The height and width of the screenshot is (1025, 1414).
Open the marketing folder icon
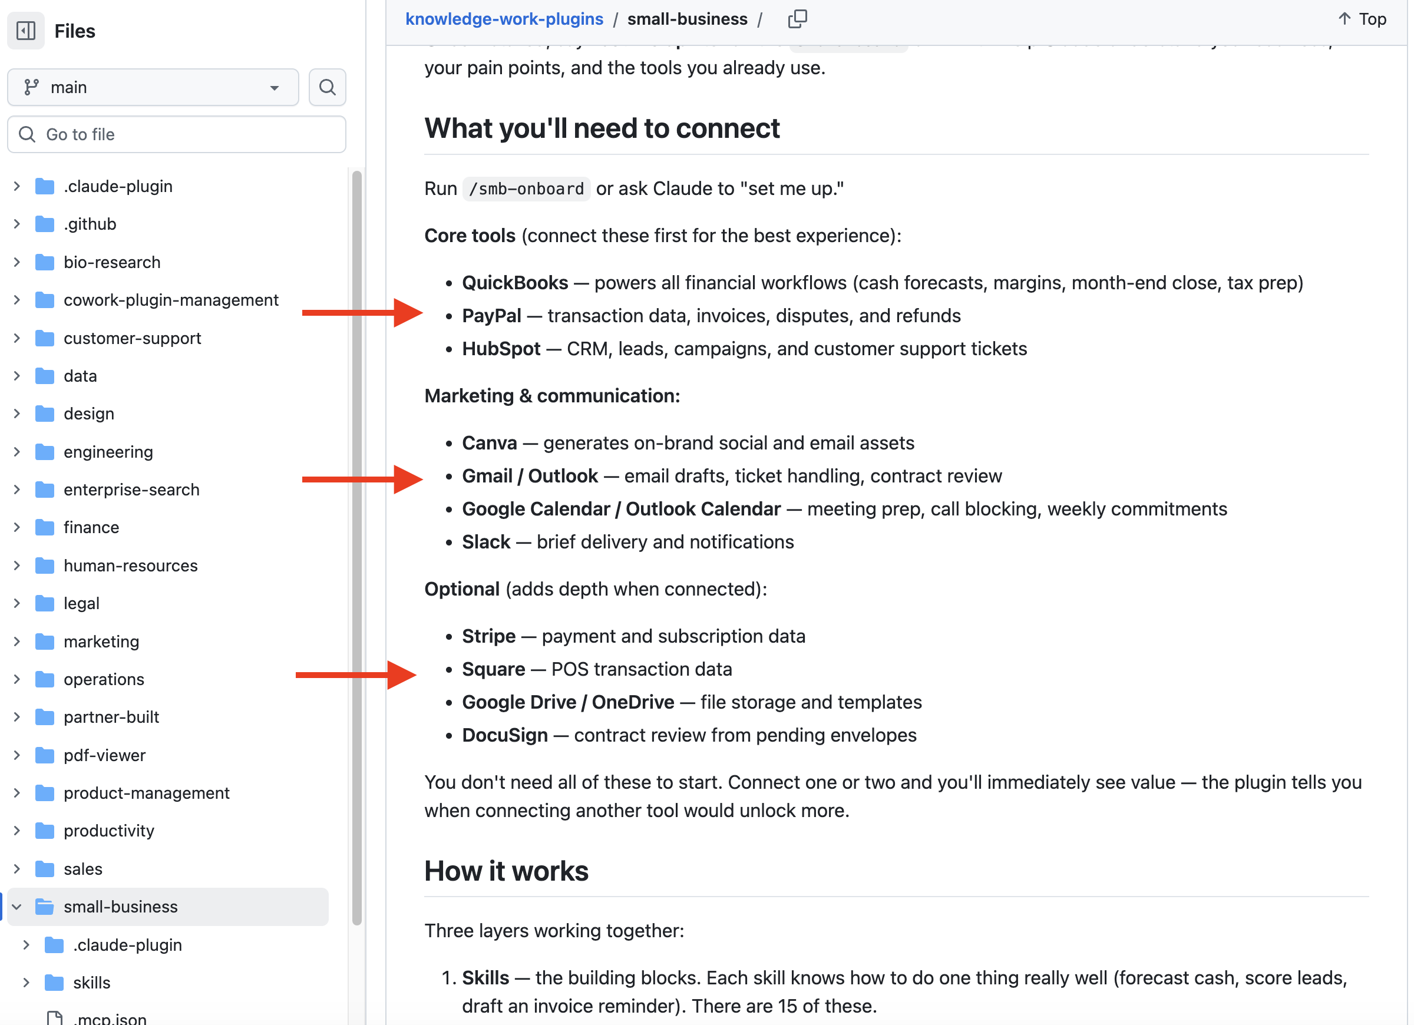point(45,642)
